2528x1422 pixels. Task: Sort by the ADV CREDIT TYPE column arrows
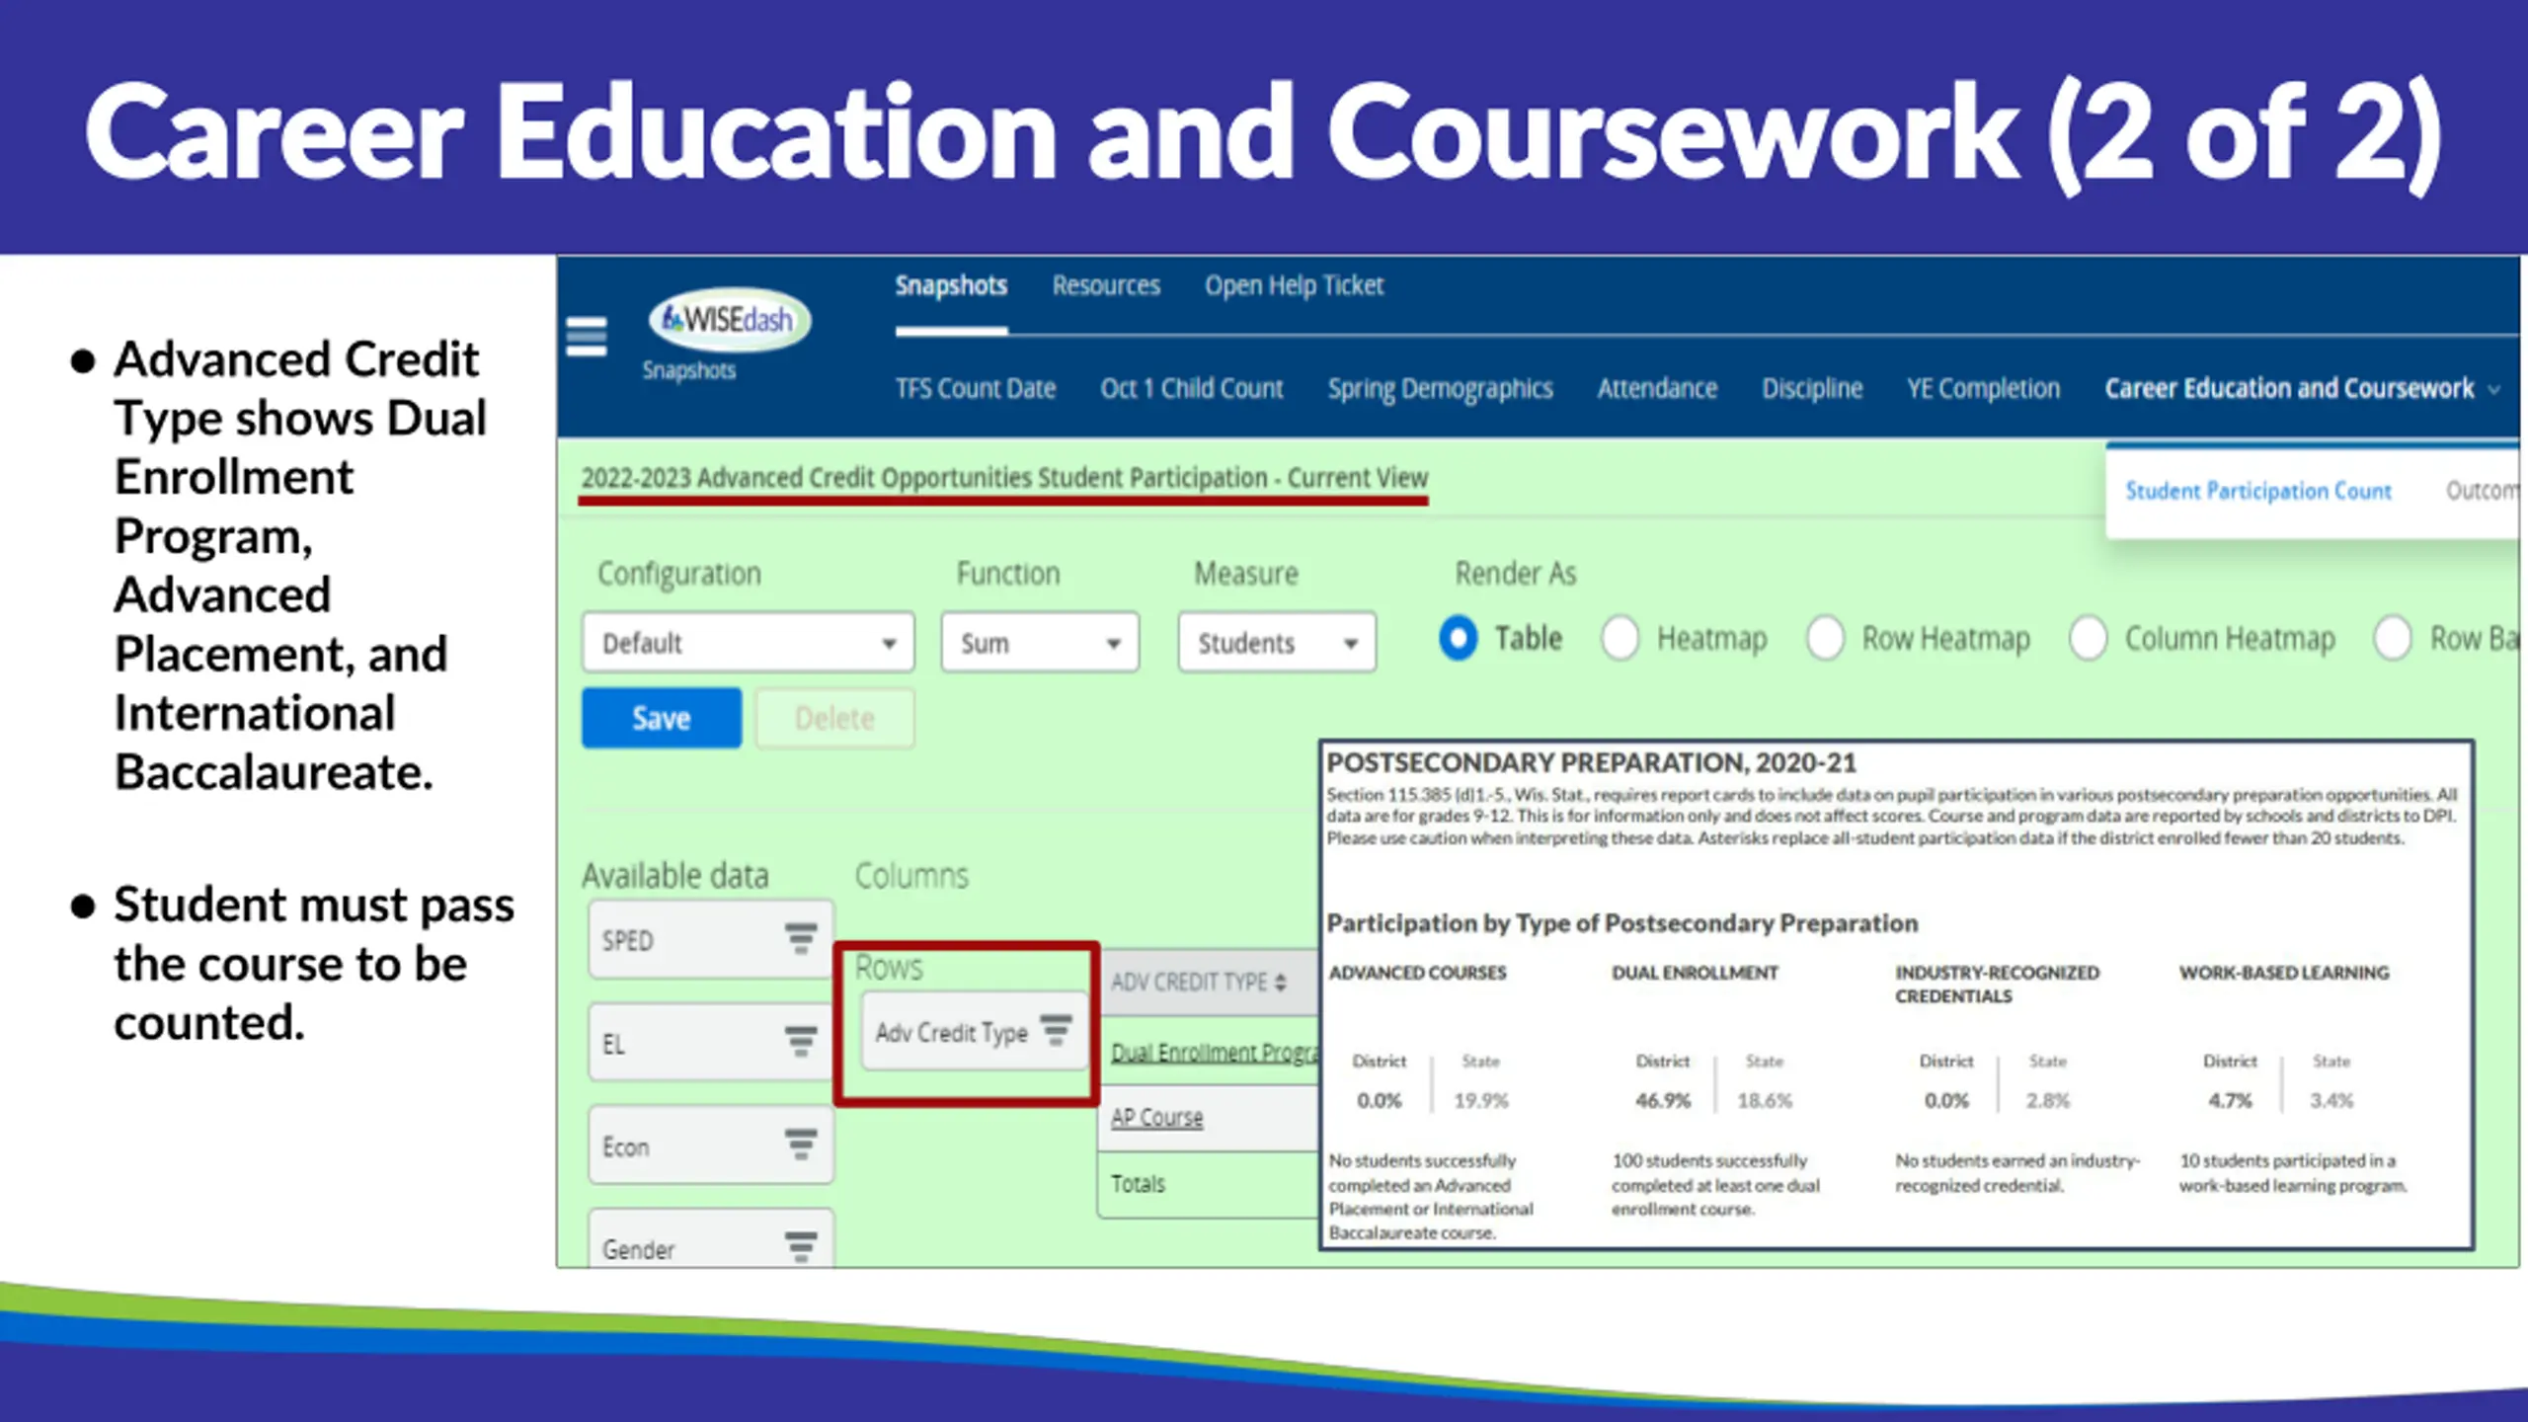(1280, 983)
